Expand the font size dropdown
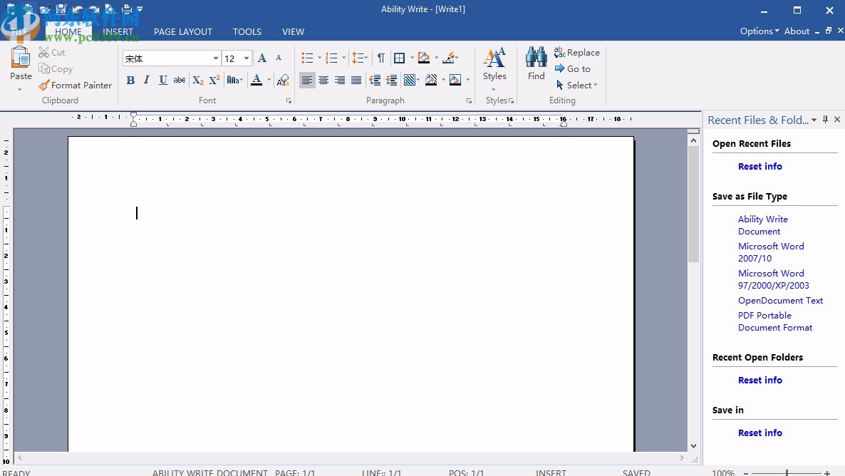 [x=247, y=58]
